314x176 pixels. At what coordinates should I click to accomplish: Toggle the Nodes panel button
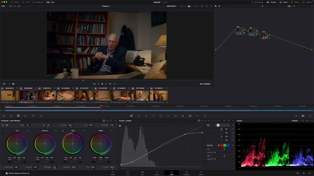[284, 2]
